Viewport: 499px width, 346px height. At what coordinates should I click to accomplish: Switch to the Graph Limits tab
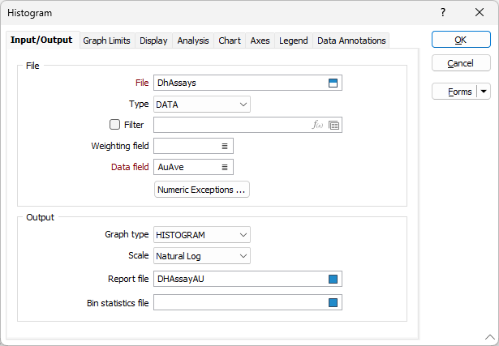pos(106,41)
